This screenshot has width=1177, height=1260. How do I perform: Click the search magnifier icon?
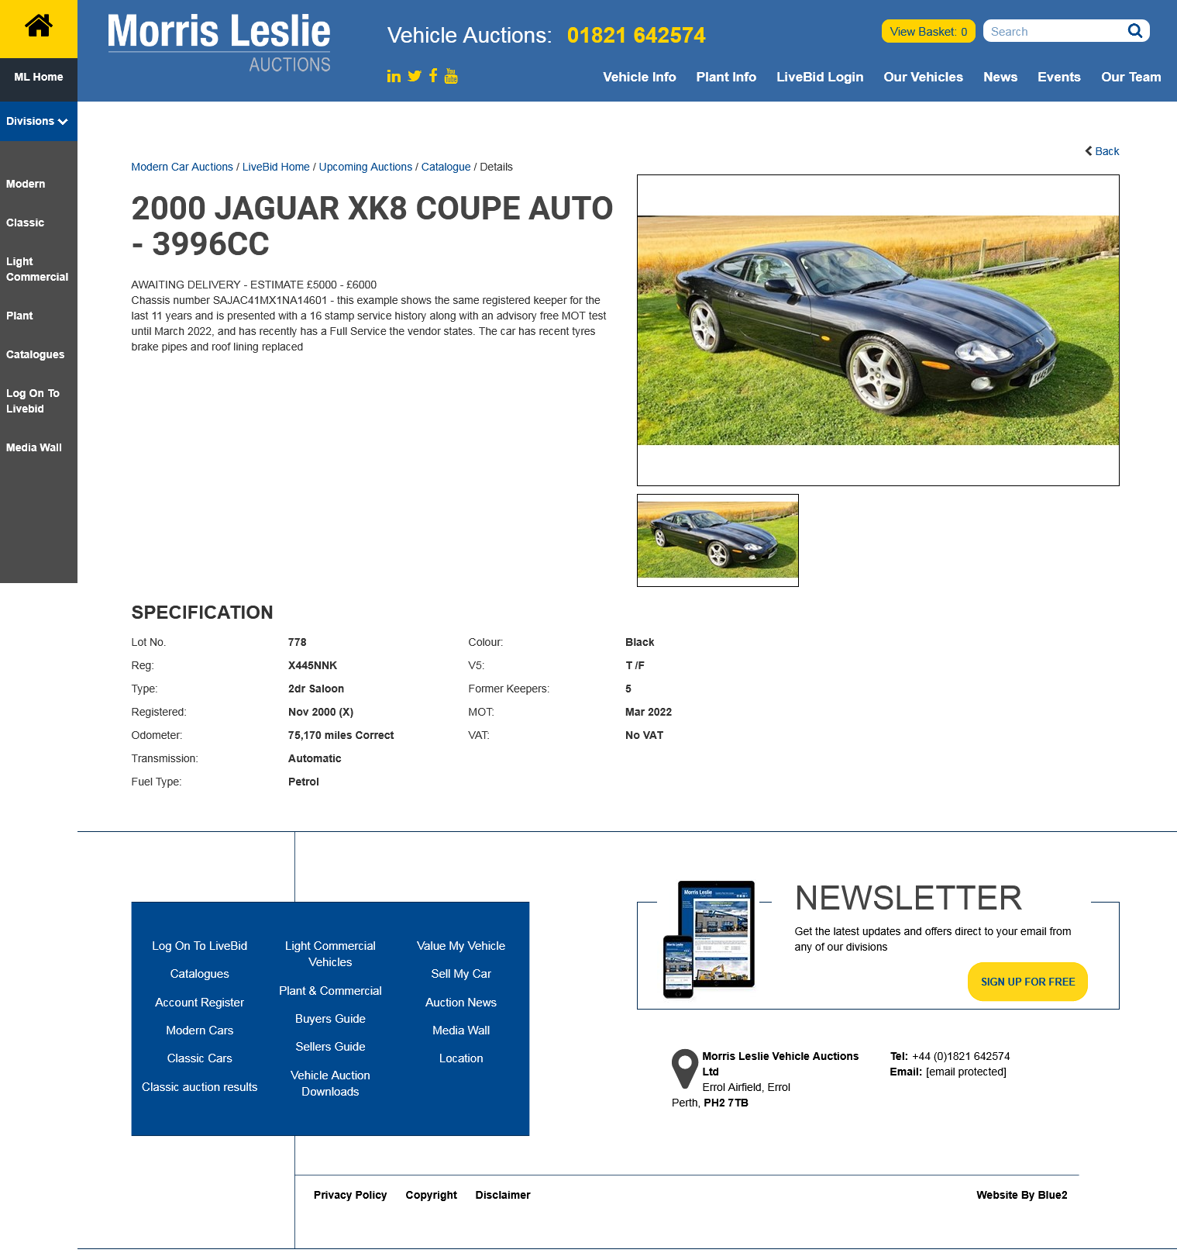pyautogui.click(x=1135, y=31)
